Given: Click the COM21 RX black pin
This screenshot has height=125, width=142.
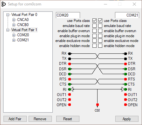Looking at the screenshot, I should tap(125, 54).
